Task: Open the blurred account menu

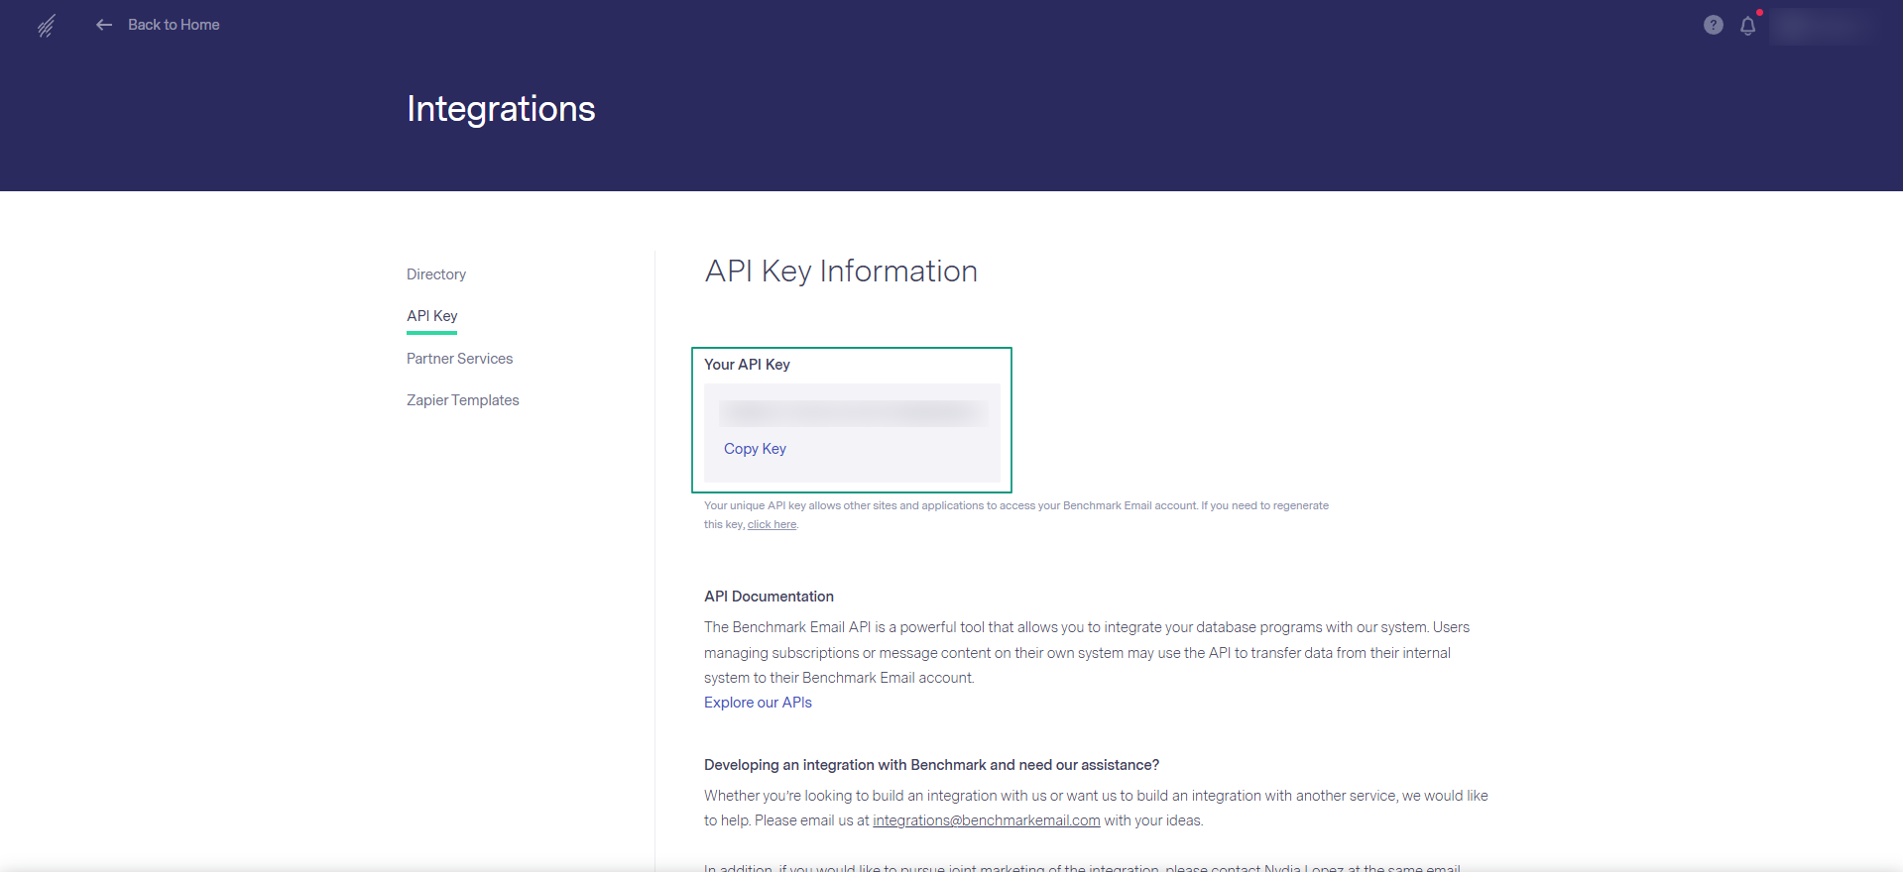Action: [1821, 26]
